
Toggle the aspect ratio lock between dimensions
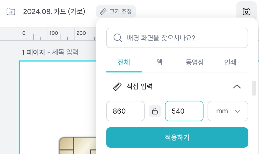pos(155,111)
